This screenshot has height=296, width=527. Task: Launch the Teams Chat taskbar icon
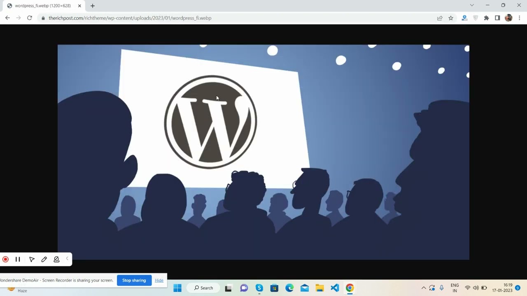pos(244,288)
